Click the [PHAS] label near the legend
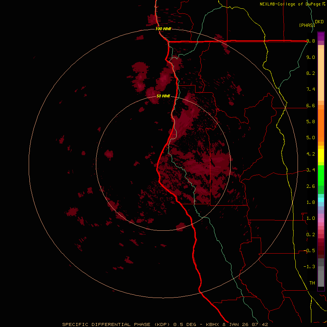This screenshot has width=327, height=327. point(307,25)
